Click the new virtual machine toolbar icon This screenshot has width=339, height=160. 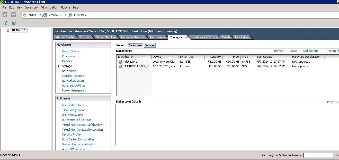point(5,23)
